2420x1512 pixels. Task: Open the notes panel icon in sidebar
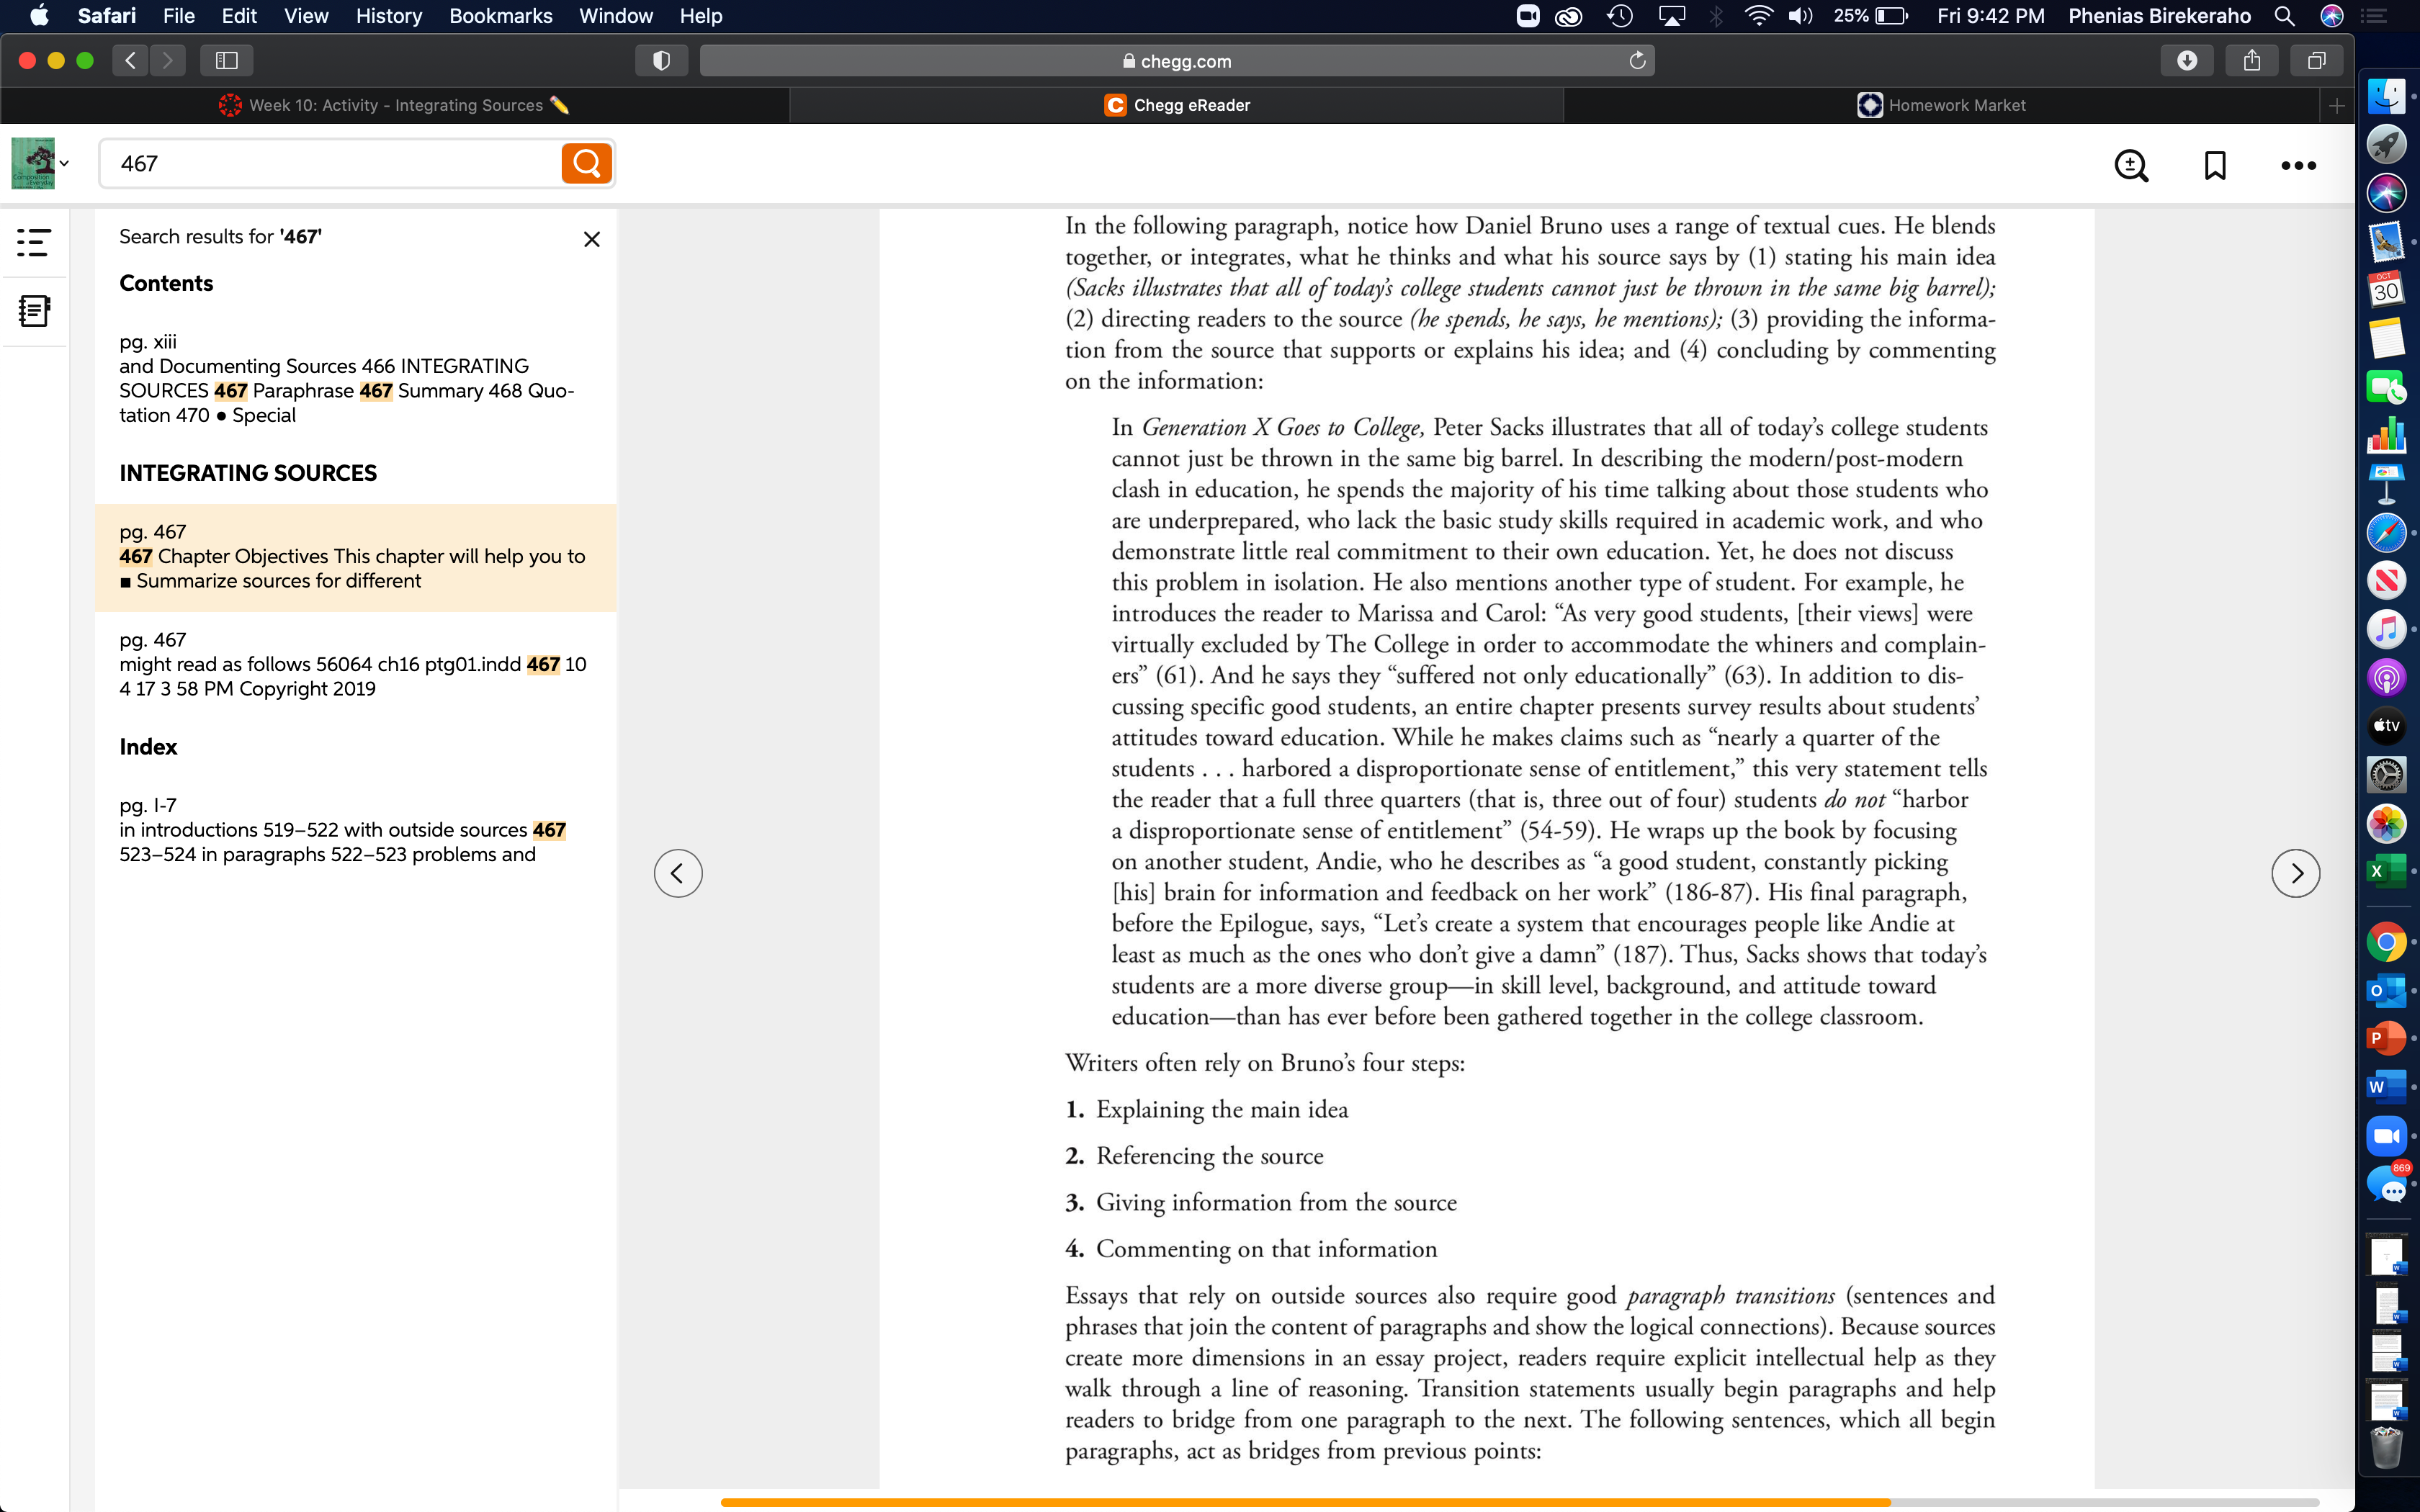point(34,311)
